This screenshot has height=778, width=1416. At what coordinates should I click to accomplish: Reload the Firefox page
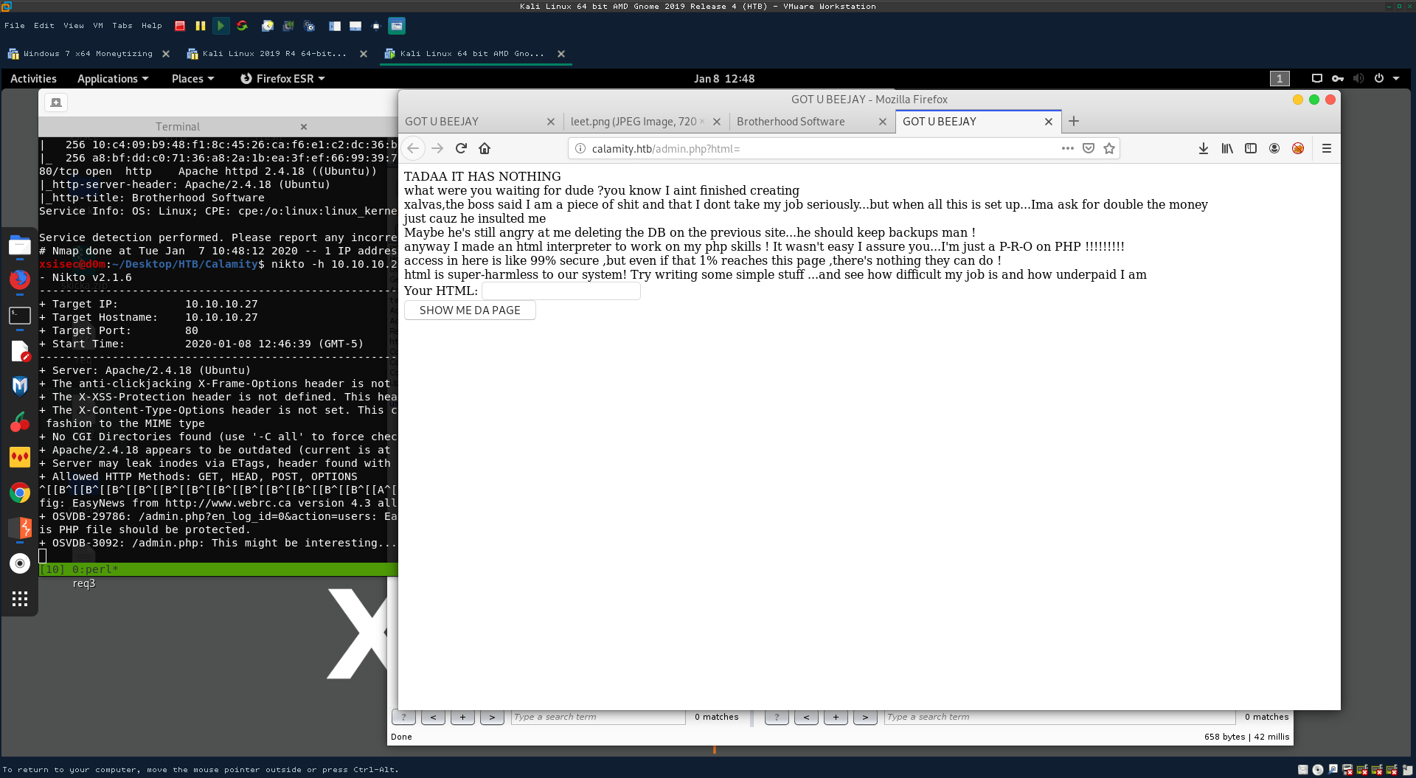(x=461, y=148)
